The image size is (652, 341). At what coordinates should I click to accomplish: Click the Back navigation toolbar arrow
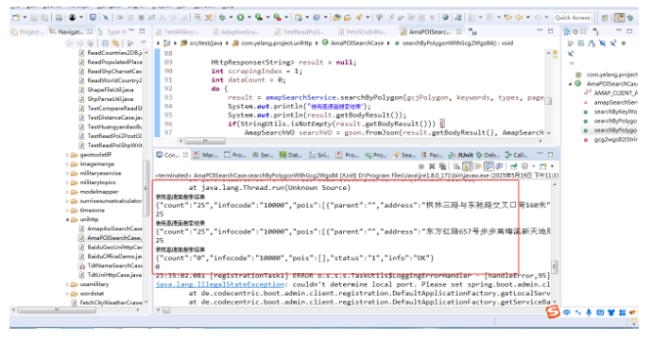[x=520, y=17]
